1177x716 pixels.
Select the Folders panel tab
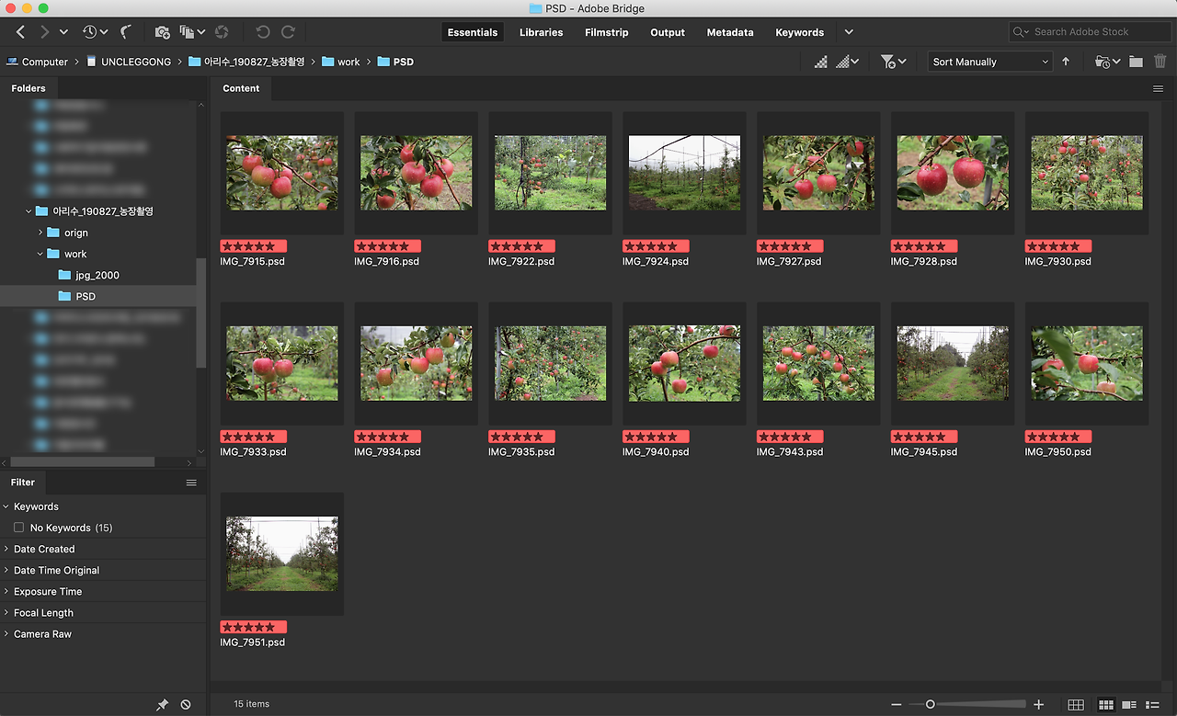pos(29,88)
